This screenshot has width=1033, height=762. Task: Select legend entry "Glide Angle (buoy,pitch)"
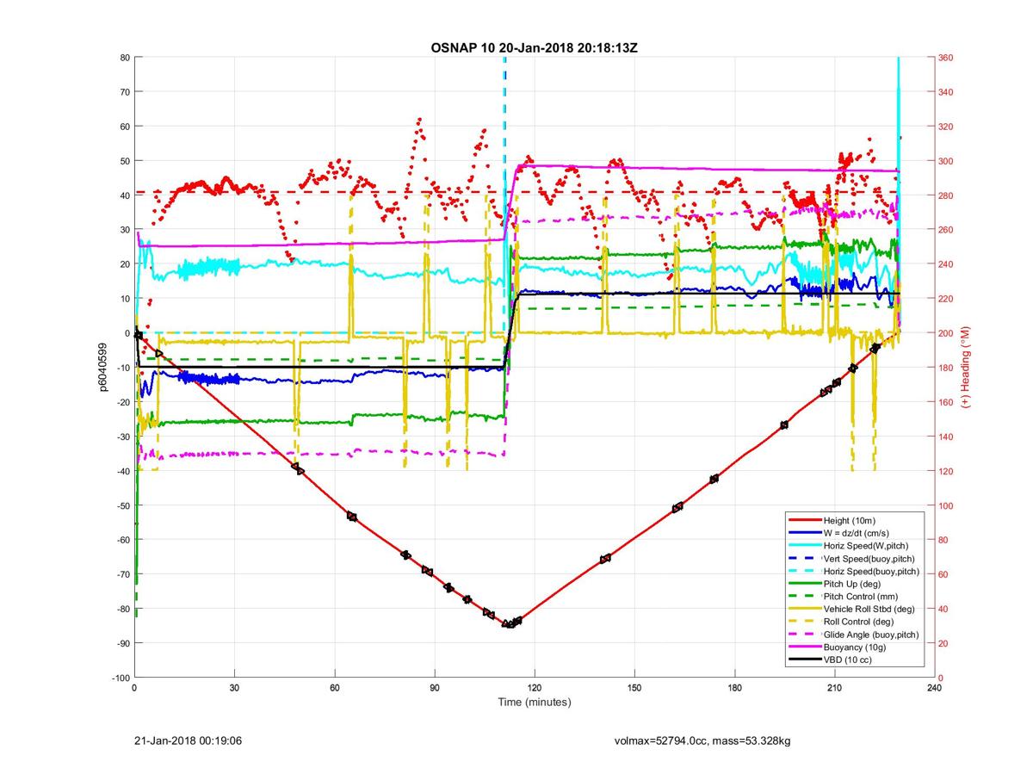point(871,634)
